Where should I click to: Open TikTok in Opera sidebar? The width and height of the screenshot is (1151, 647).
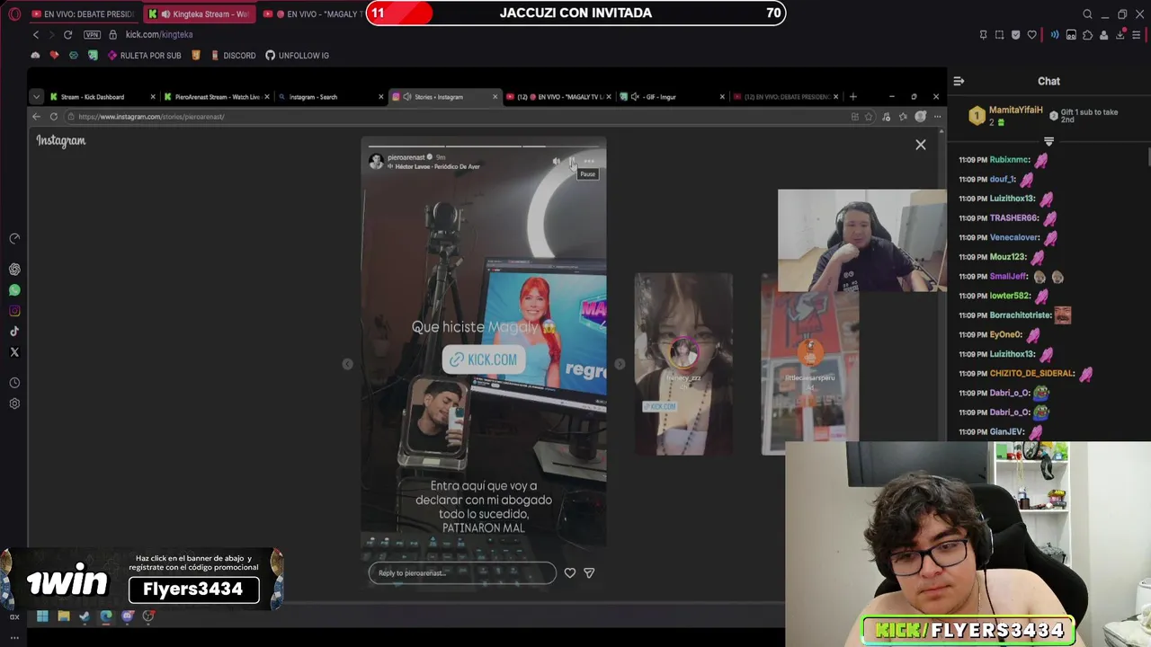click(x=14, y=332)
